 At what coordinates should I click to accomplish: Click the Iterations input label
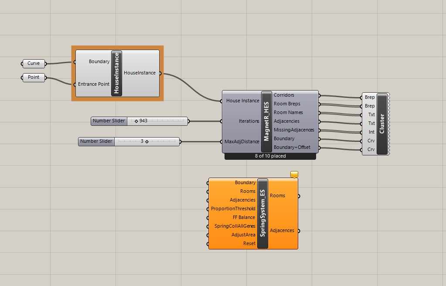pyautogui.click(x=249, y=121)
